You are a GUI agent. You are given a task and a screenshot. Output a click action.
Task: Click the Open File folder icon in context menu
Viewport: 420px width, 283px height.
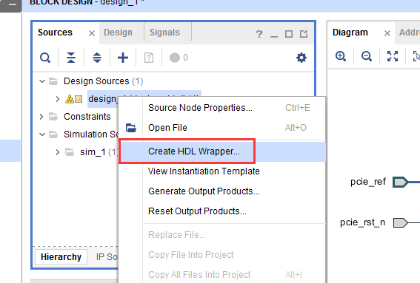click(131, 128)
